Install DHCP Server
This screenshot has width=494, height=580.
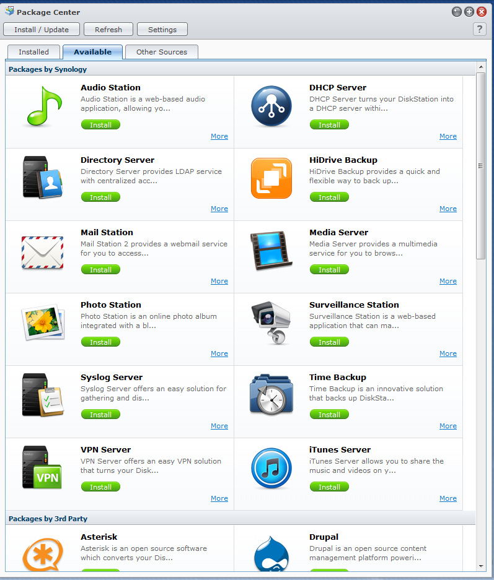click(x=329, y=124)
